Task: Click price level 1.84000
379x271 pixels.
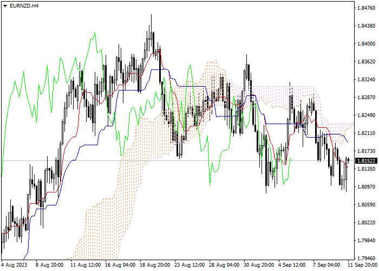Action: pos(366,44)
